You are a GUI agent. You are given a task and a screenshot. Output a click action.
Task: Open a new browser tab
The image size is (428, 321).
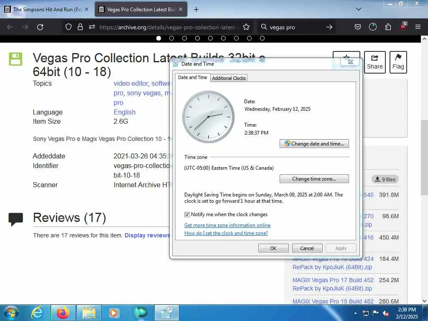click(x=196, y=10)
